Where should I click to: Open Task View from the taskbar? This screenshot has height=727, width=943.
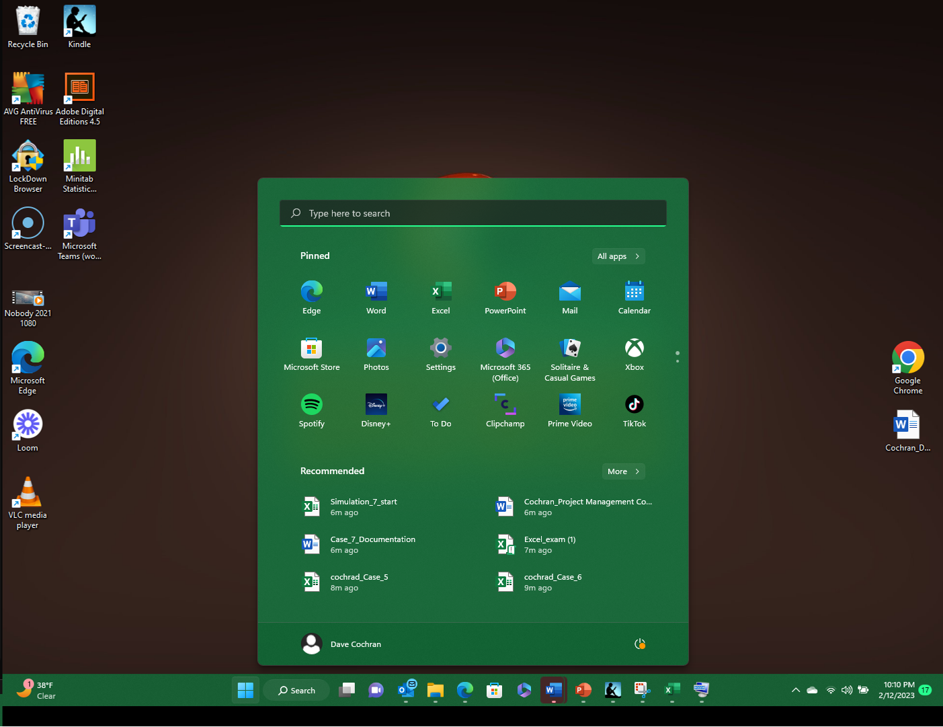346,690
